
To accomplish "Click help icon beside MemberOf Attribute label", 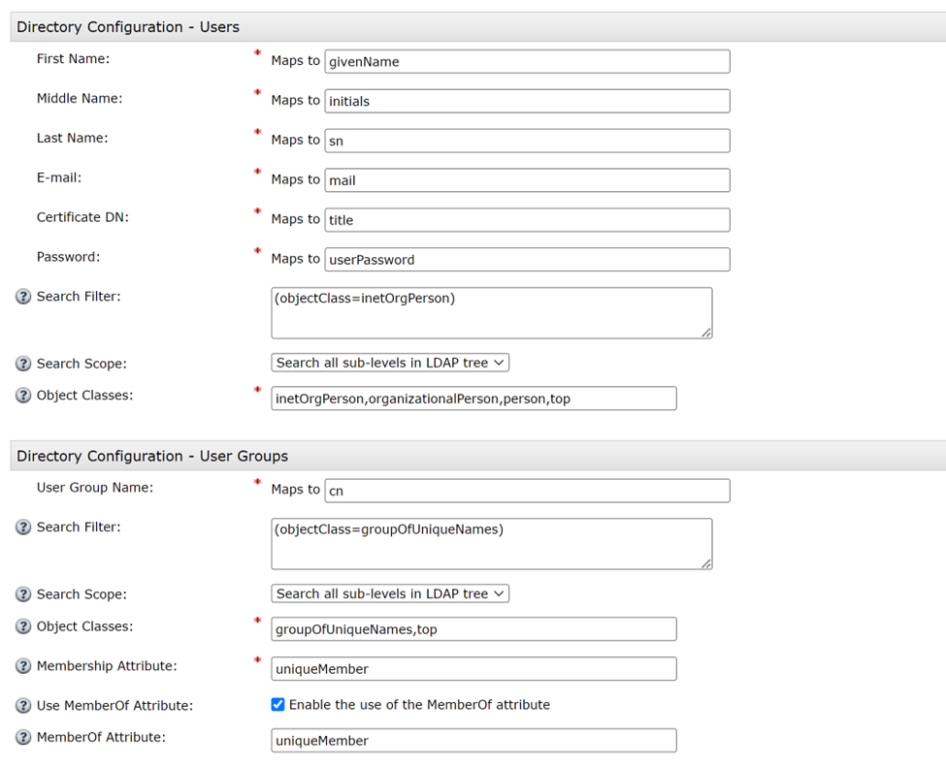I will point(23,738).
